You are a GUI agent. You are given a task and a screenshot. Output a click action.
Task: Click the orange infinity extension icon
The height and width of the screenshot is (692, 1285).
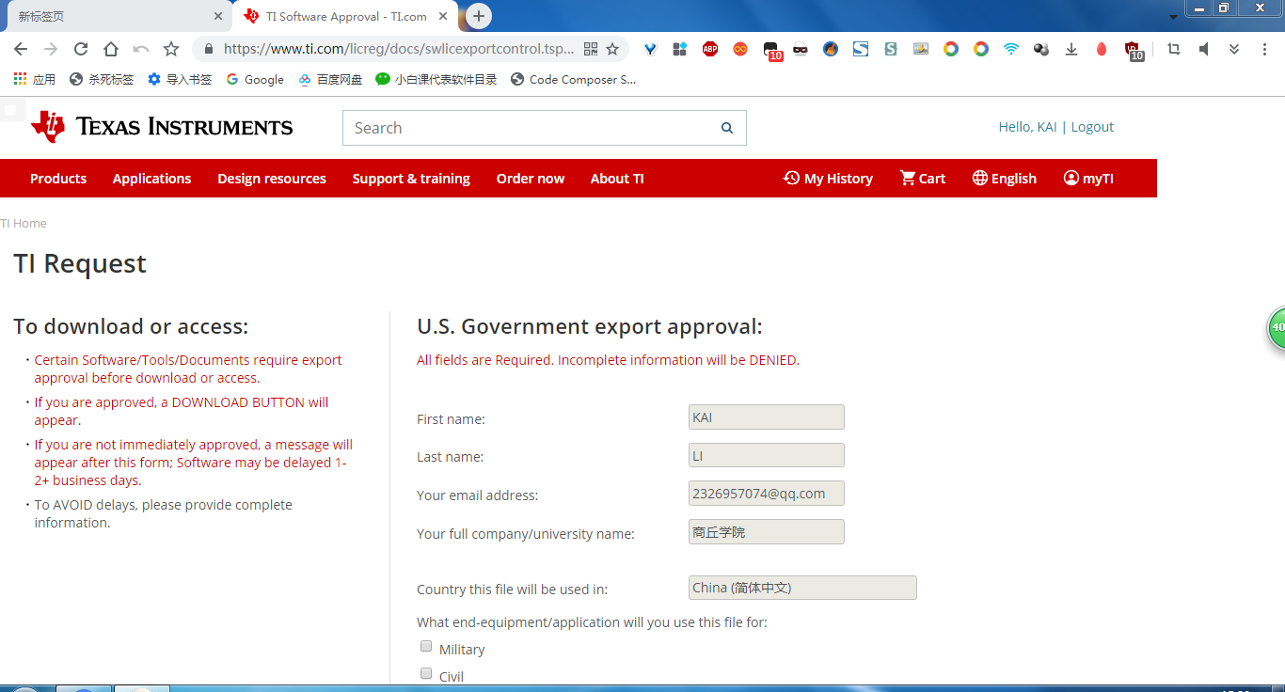coord(740,49)
